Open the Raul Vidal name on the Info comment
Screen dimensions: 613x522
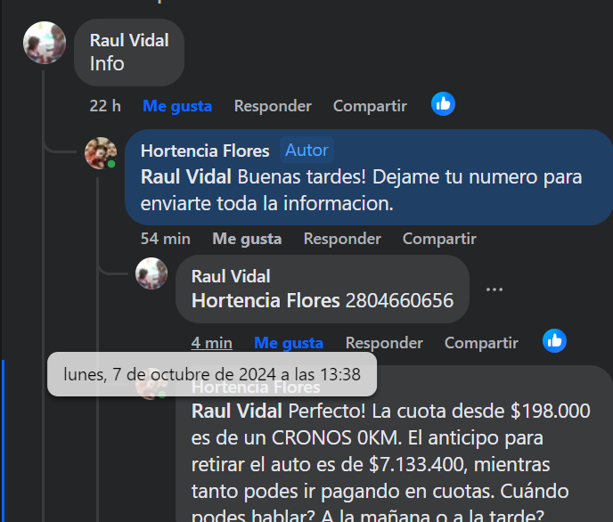pyautogui.click(x=129, y=40)
